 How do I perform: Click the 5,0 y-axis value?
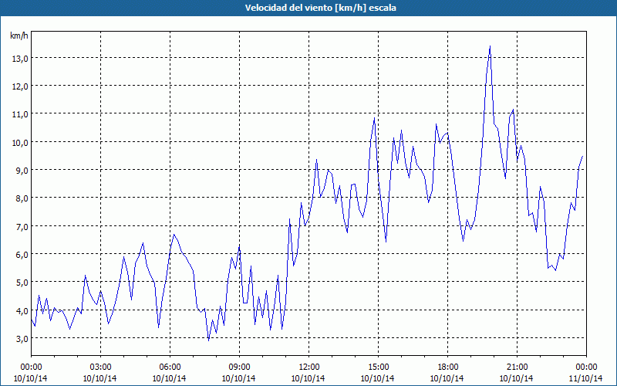tap(22, 283)
